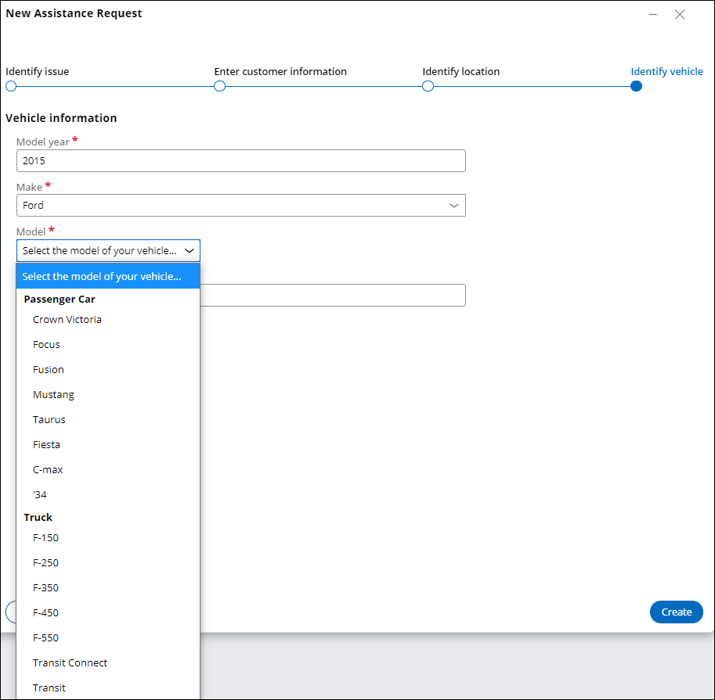Select Crown Victoria from the model list
Image resolution: width=715 pixels, height=700 pixels.
67,319
